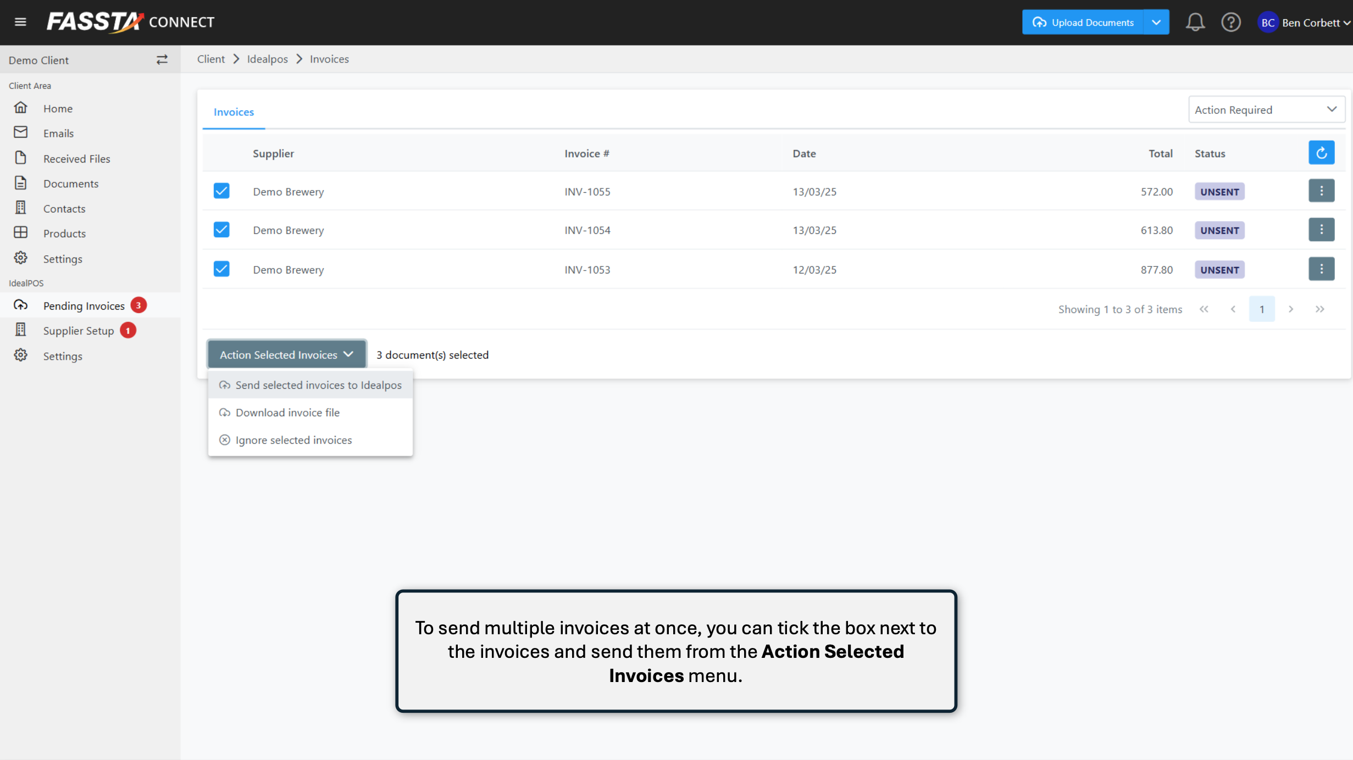
Task: Open the hamburger navigation menu
Action: 20,22
